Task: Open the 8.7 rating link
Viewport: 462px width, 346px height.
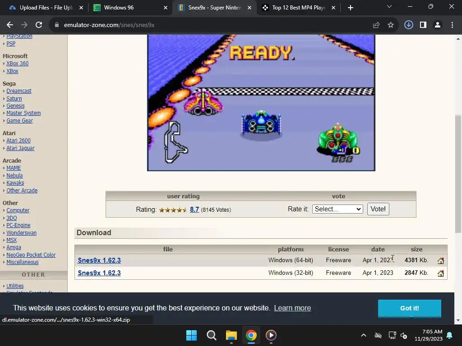Action: [194, 209]
